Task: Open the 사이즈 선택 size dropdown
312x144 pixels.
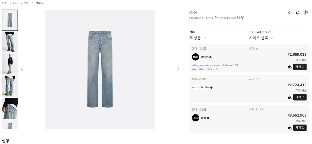Action: (x=261, y=38)
